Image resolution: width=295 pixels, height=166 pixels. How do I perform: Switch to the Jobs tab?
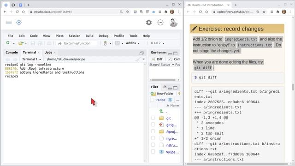pyautogui.click(x=48, y=52)
